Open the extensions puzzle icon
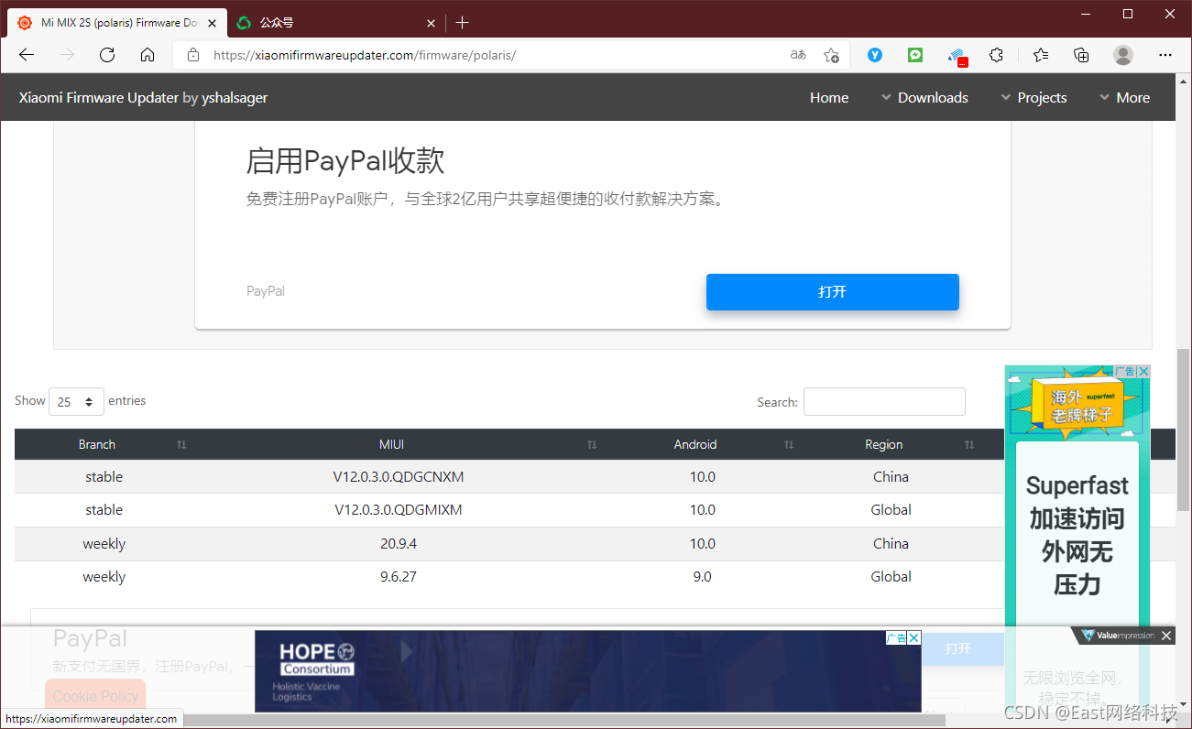The image size is (1192, 729). 997,55
